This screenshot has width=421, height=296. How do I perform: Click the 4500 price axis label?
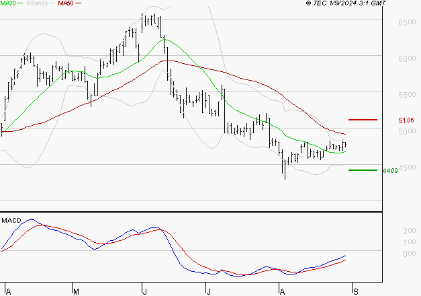[407, 168]
